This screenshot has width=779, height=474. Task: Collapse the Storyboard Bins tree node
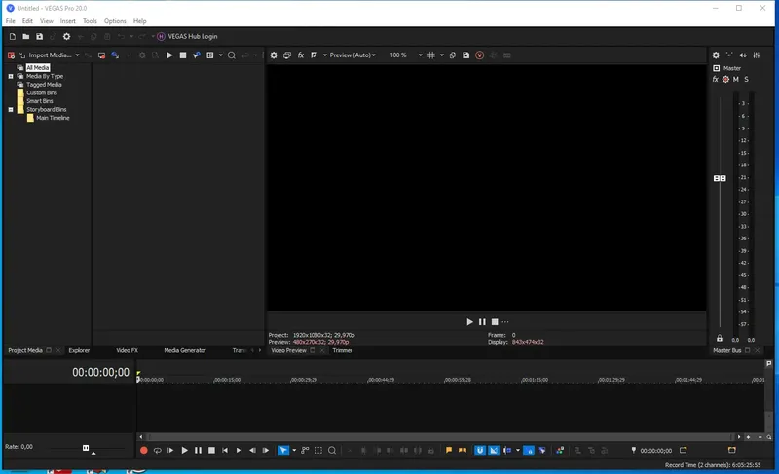(11, 110)
